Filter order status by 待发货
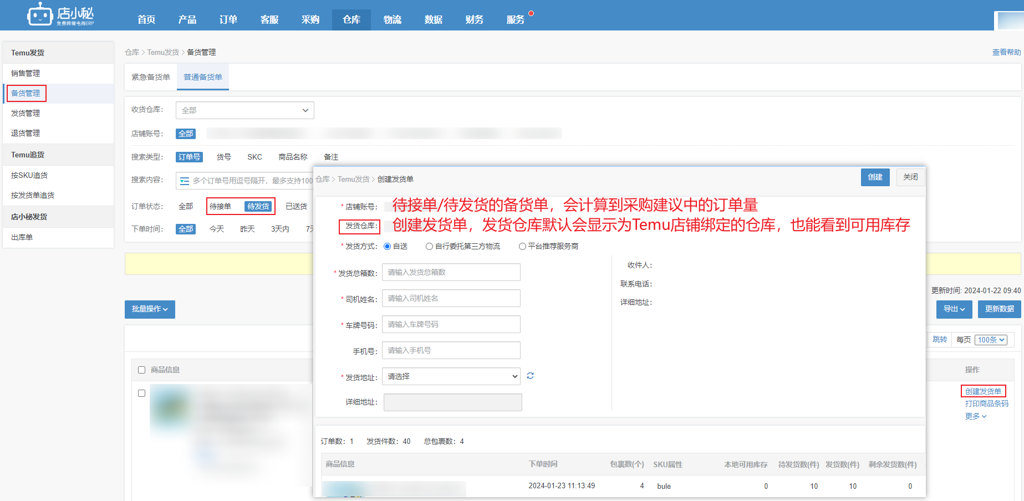This screenshot has height=501, width=1024. [258, 206]
